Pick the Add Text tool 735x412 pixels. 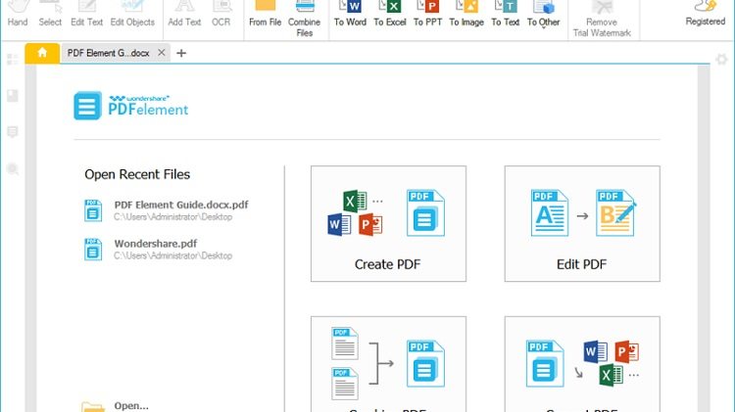[x=184, y=14]
